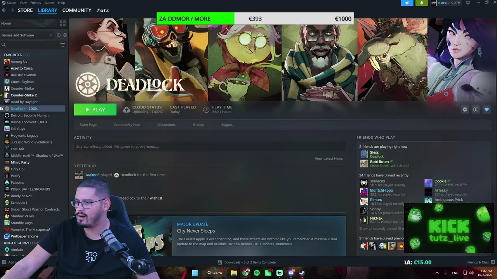Viewport: 497px width, 279px height.
Task: Open the Deadlock Store Page link
Action: click(88, 125)
